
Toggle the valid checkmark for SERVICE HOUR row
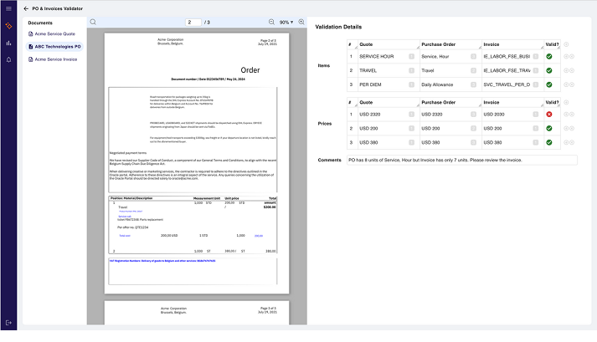click(x=548, y=57)
